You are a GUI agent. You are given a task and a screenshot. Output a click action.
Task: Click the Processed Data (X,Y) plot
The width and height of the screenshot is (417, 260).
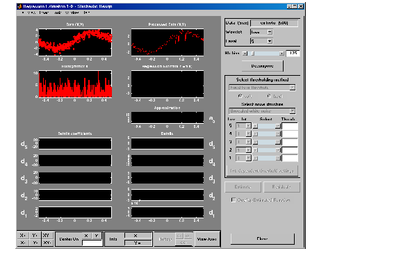point(167,42)
